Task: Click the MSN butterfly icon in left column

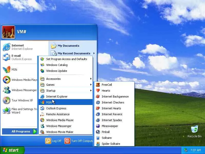Action: point(6,70)
